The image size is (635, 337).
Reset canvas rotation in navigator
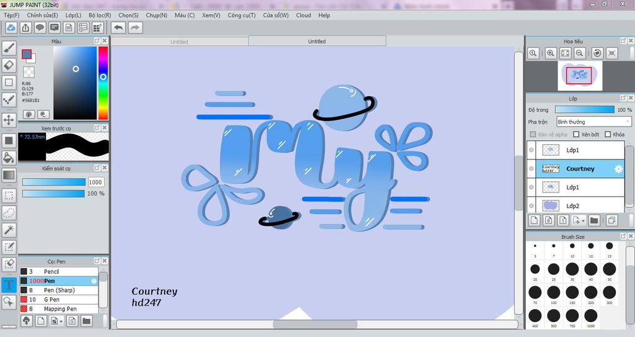tap(597, 53)
